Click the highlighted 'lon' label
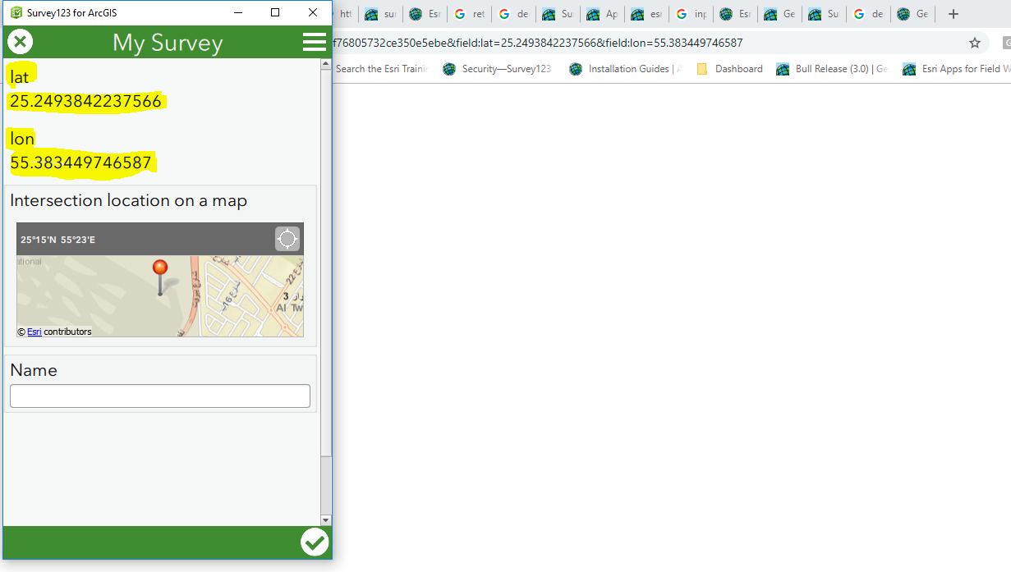This screenshot has width=1011, height=572. tap(22, 138)
